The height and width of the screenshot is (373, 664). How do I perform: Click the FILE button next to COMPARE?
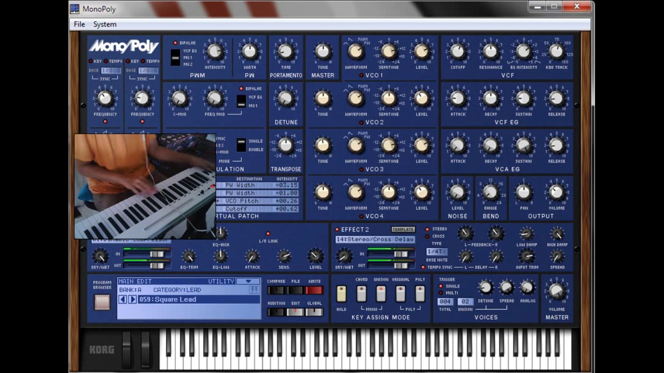pyautogui.click(x=296, y=290)
